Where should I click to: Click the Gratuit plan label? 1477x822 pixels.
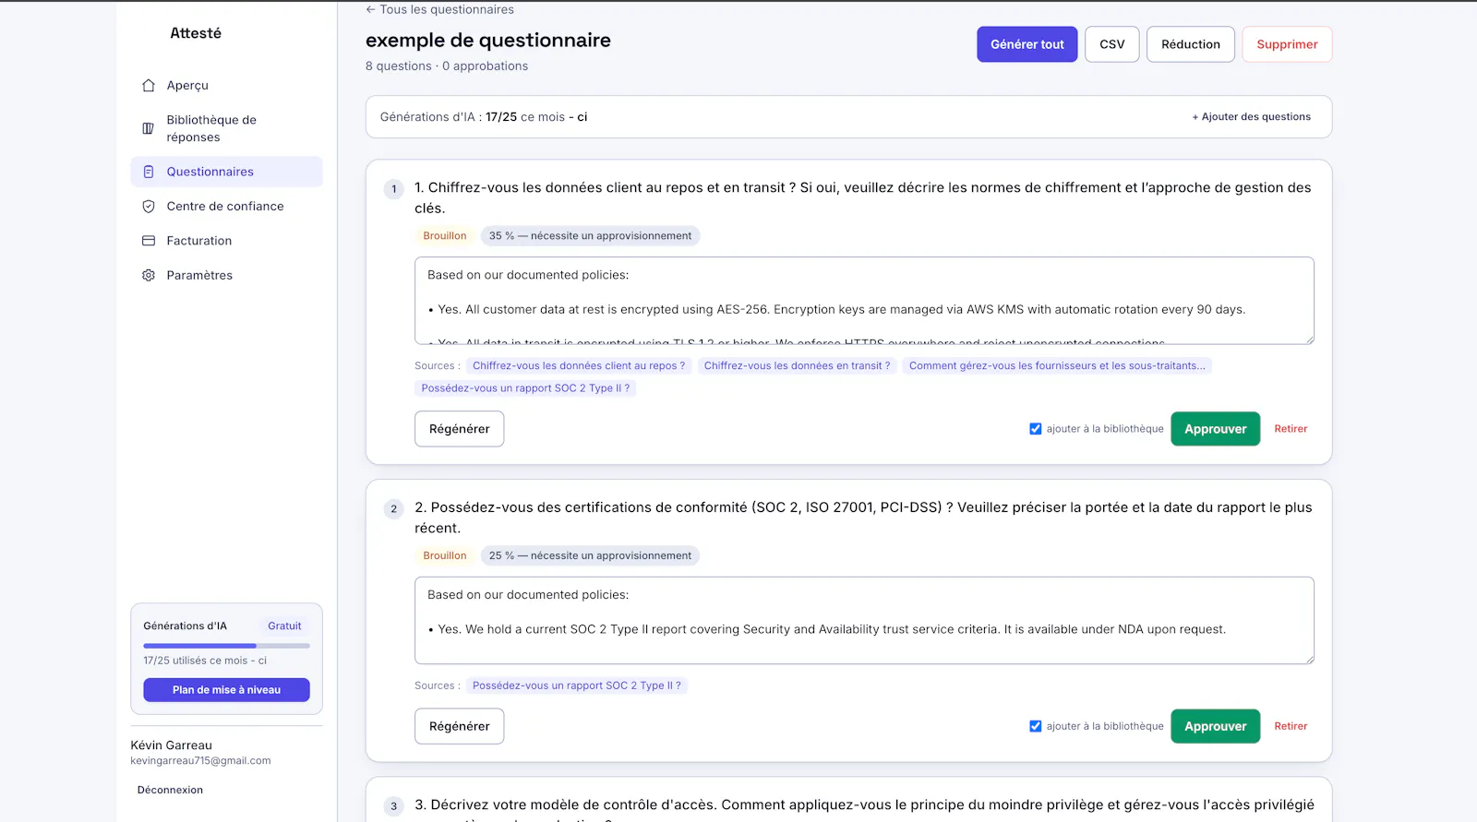pos(284,626)
